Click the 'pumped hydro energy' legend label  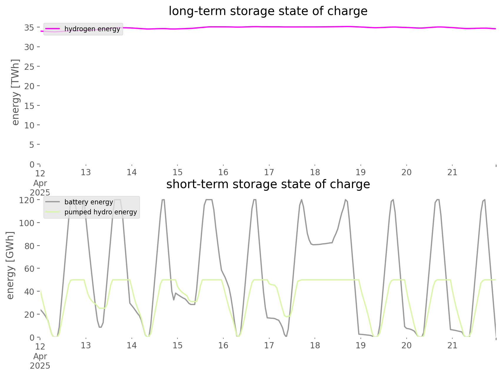(x=101, y=212)
